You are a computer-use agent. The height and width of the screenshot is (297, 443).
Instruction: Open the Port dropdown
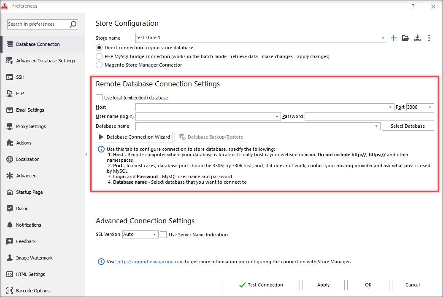point(430,107)
